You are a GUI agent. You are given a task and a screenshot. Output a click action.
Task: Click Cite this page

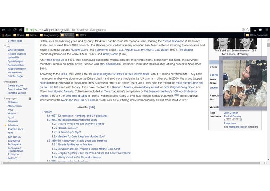pos(15,77)
